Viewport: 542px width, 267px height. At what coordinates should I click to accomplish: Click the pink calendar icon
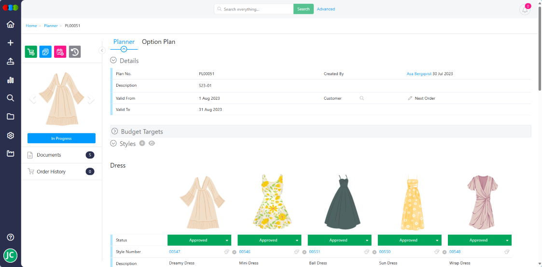(x=60, y=52)
